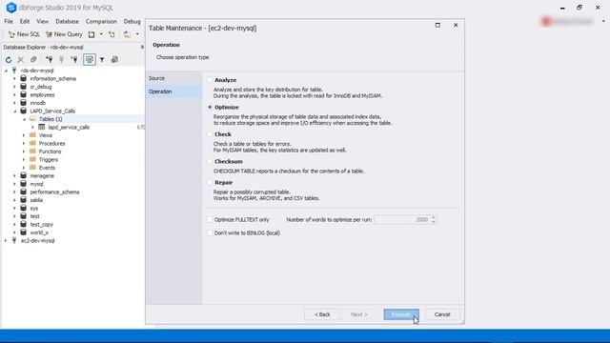Open the File menu

pyautogui.click(x=9, y=21)
